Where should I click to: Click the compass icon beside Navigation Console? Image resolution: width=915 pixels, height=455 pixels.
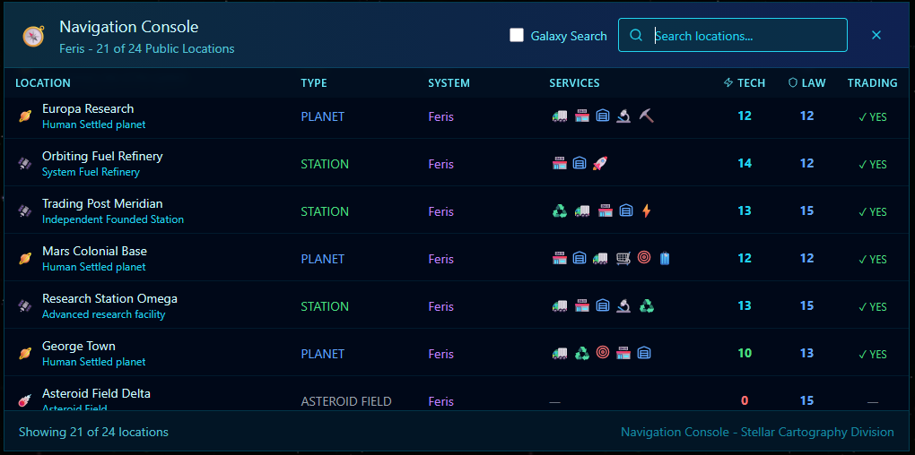34,36
